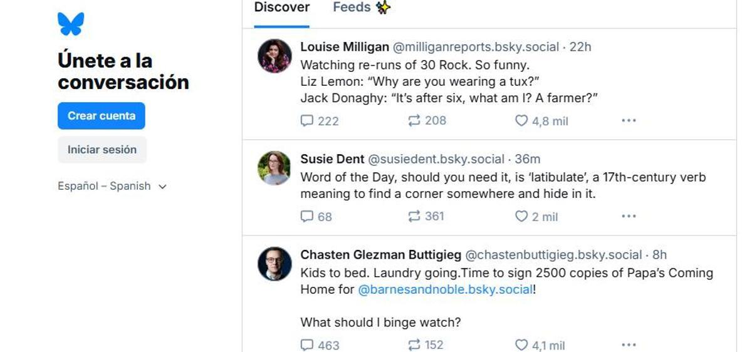Screen dimensions: 752x352
Task: Open more options on Louise Milligan's post
Action: (629, 121)
